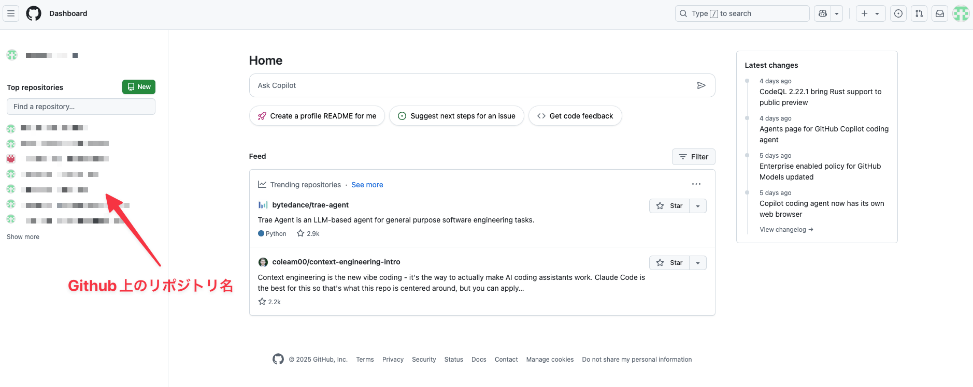This screenshot has width=973, height=387.
Task: Click the 2.9k stars count on trae-agent
Action: click(308, 234)
